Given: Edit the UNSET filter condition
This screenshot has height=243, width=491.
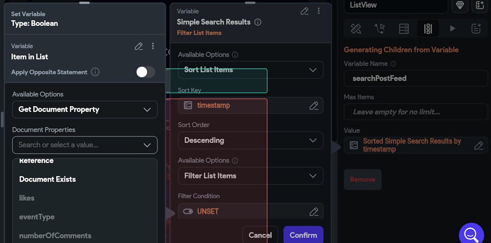Looking at the screenshot, I should [314, 212].
